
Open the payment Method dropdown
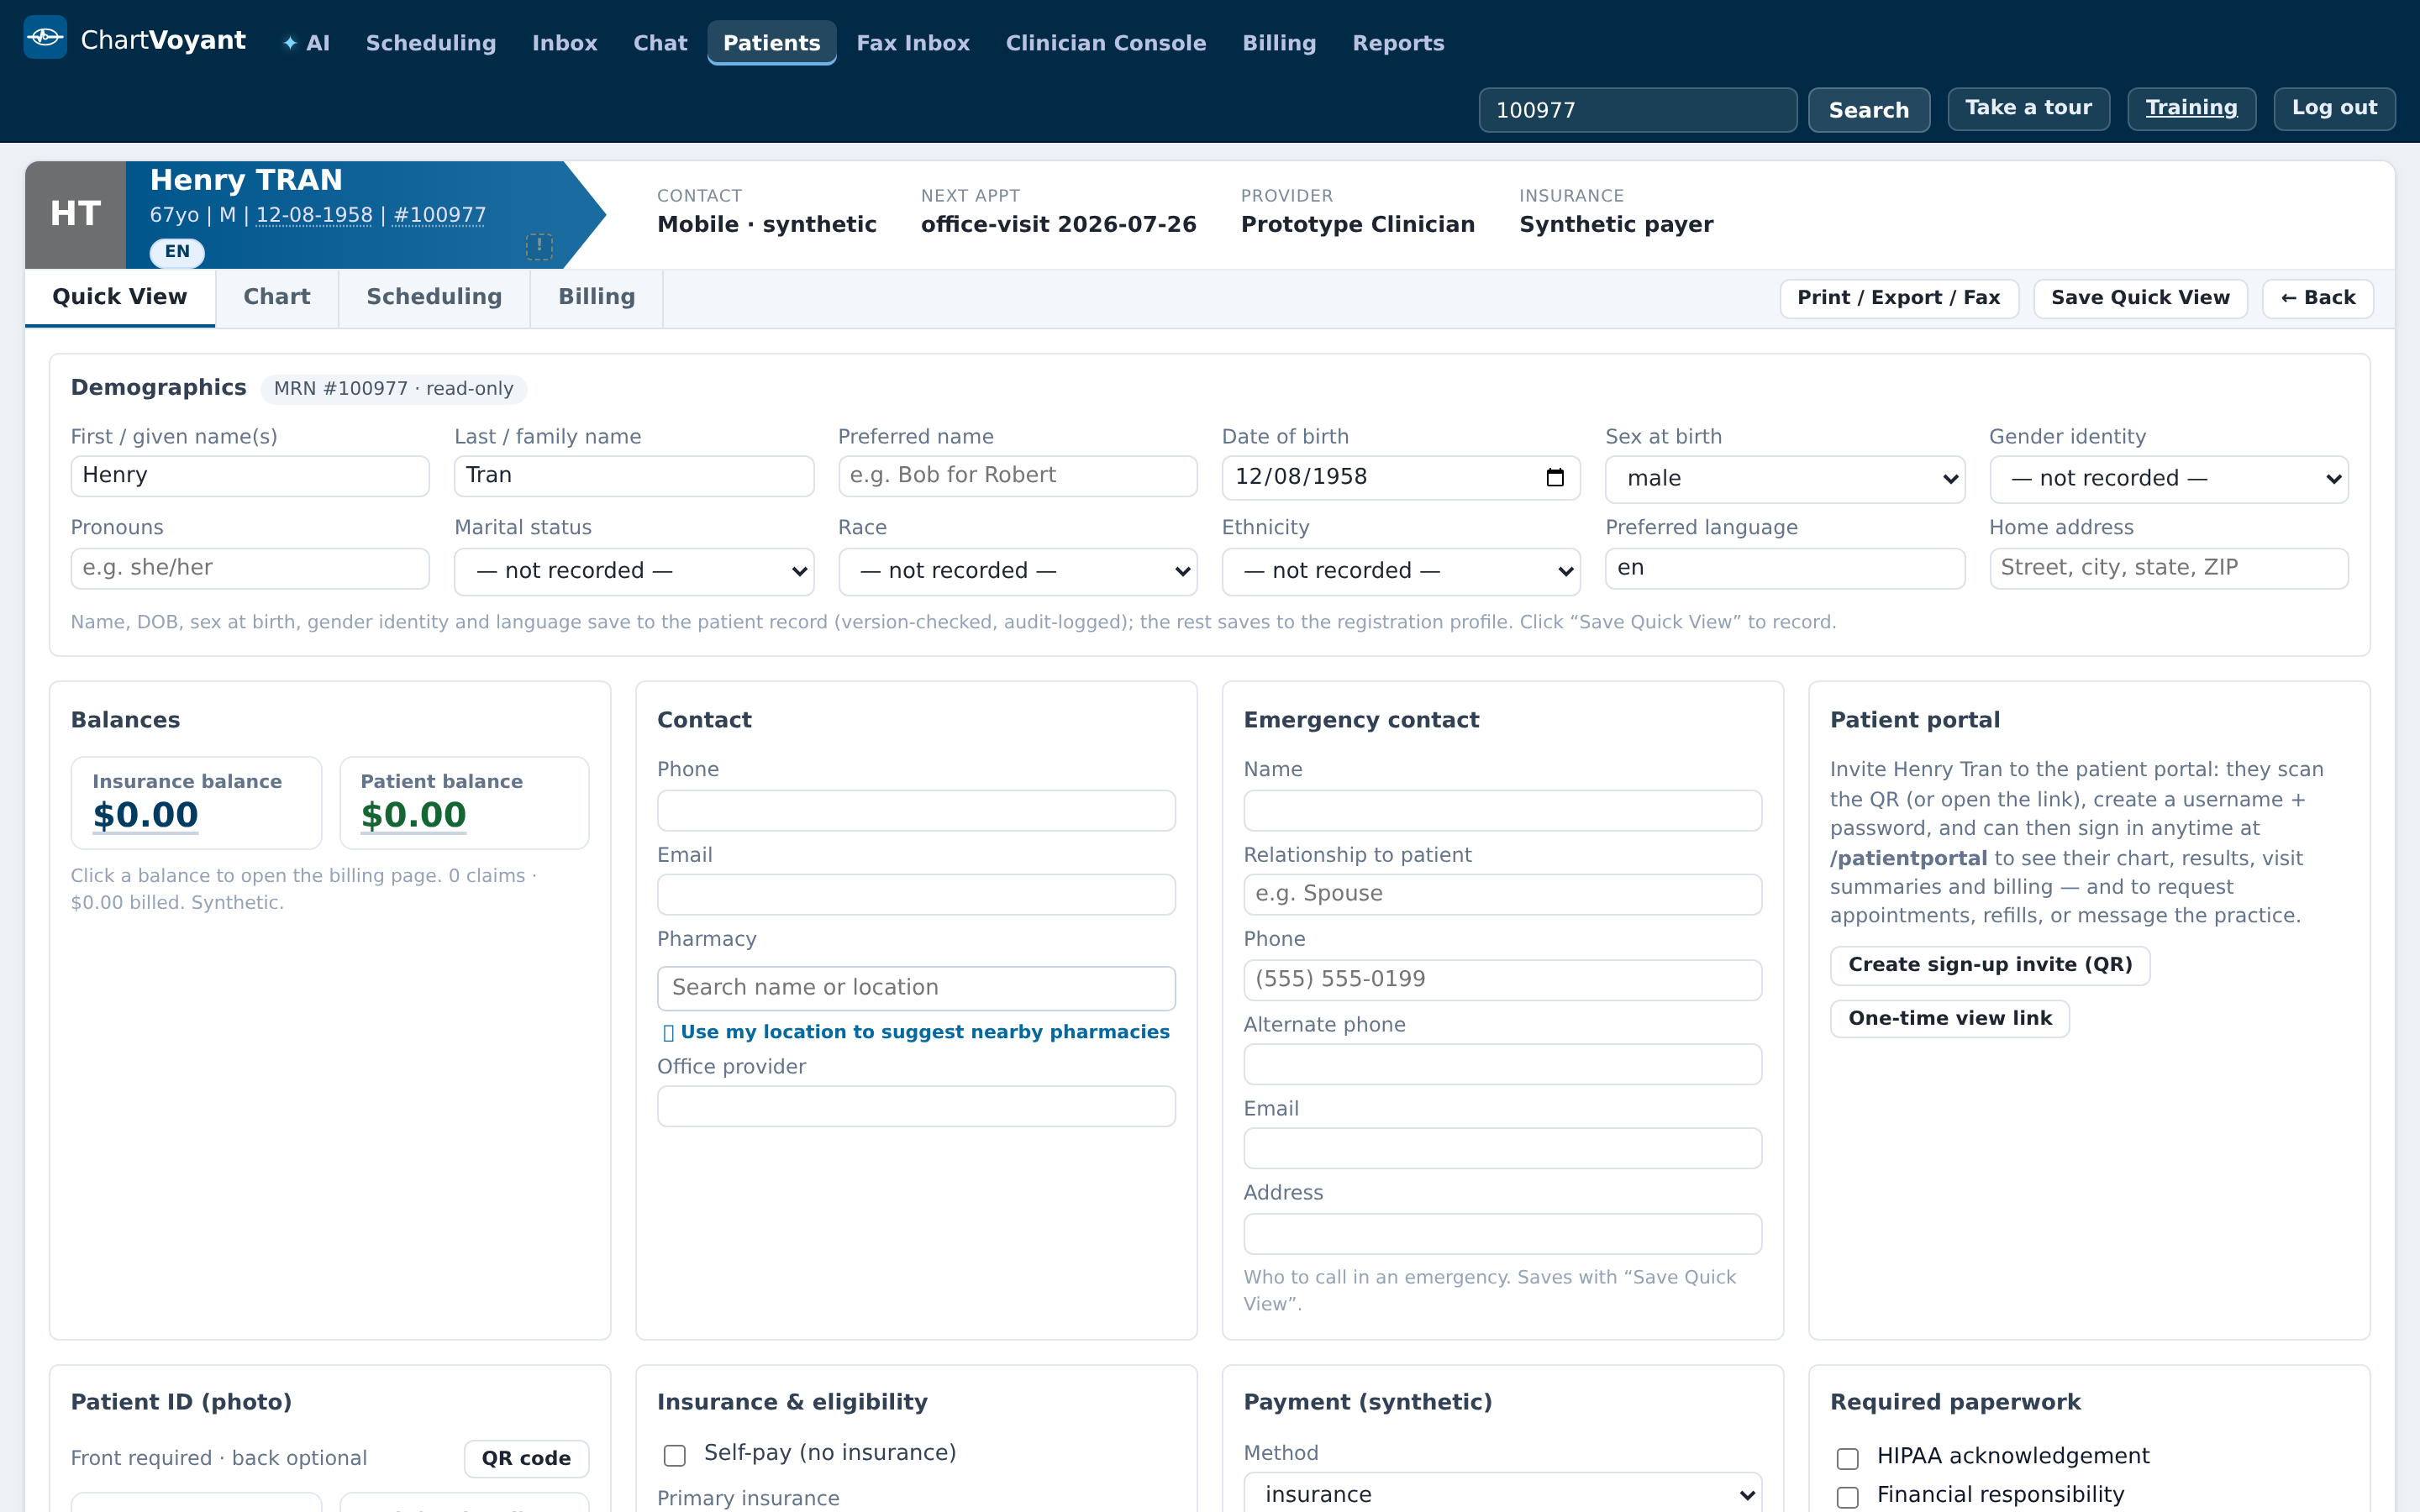1503,1493
